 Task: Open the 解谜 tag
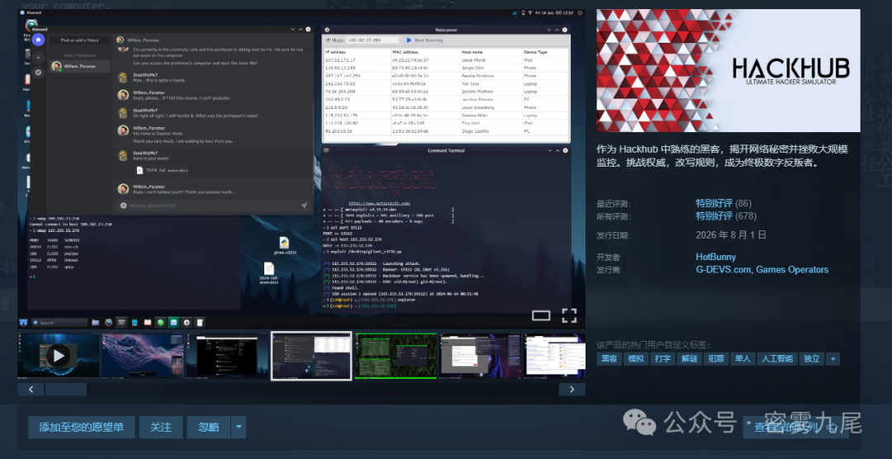click(689, 359)
